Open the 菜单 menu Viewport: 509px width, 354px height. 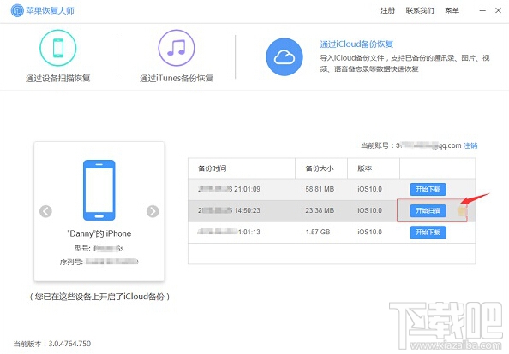[x=452, y=10]
